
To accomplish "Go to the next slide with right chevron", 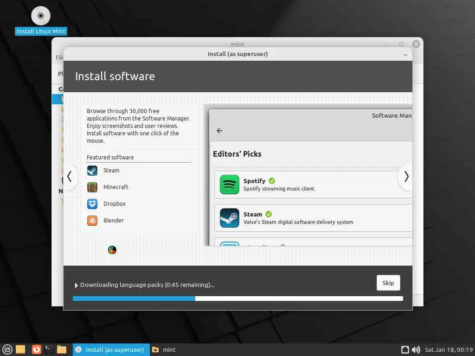I will (x=406, y=177).
